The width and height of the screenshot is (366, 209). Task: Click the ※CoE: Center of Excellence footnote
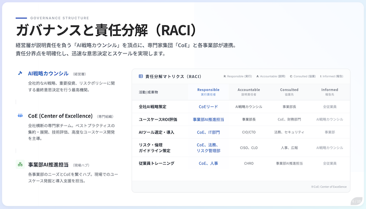329,187
